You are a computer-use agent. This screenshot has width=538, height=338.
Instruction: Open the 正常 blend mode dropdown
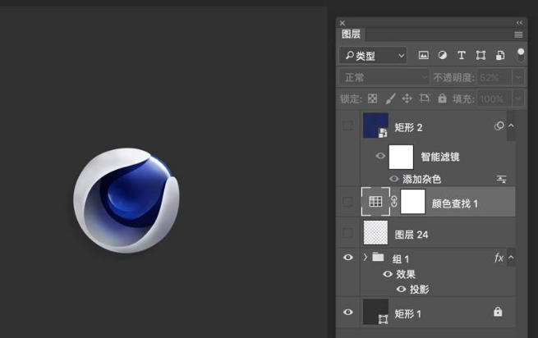click(384, 77)
